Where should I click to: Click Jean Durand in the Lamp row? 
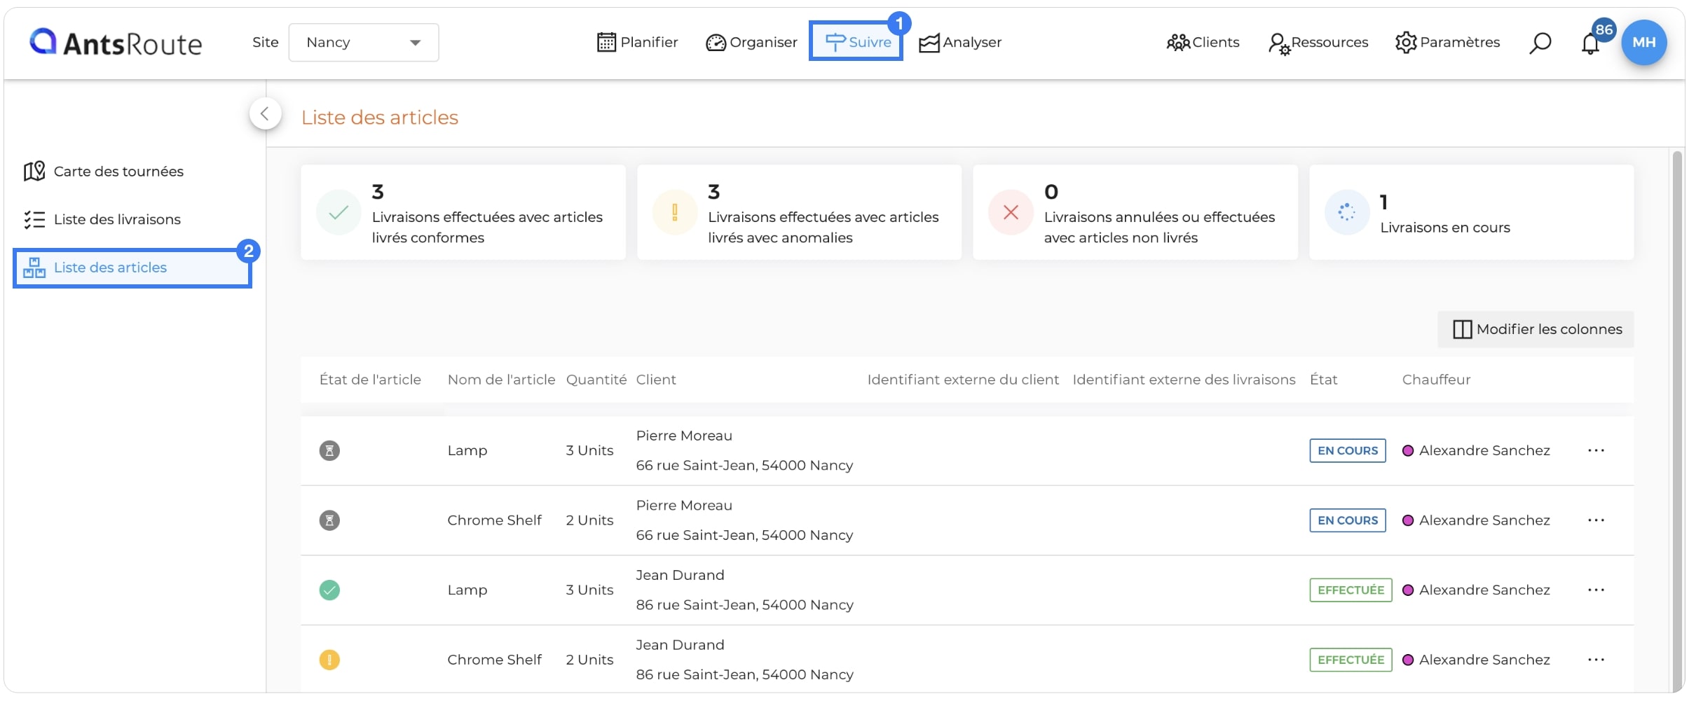680,575
